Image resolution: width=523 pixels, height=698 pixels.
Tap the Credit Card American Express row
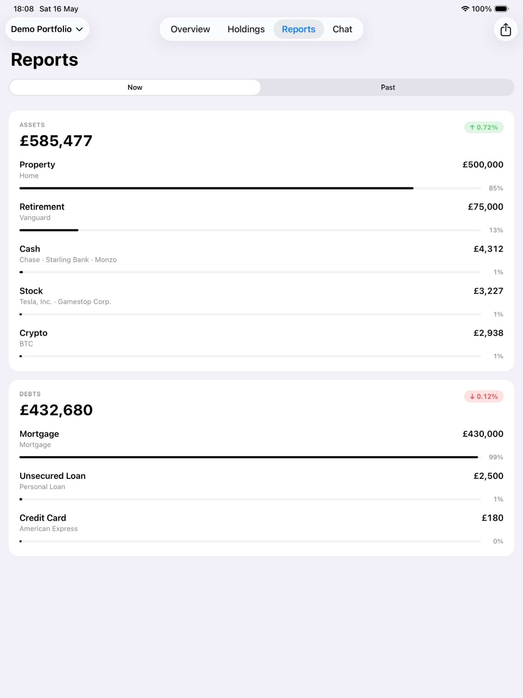point(261,529)
